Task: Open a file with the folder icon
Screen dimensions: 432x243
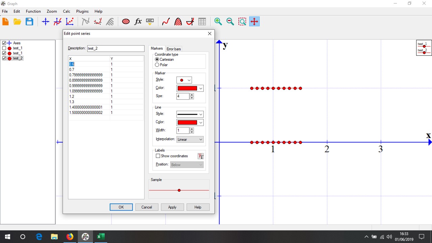Action: tap(17, 22)
